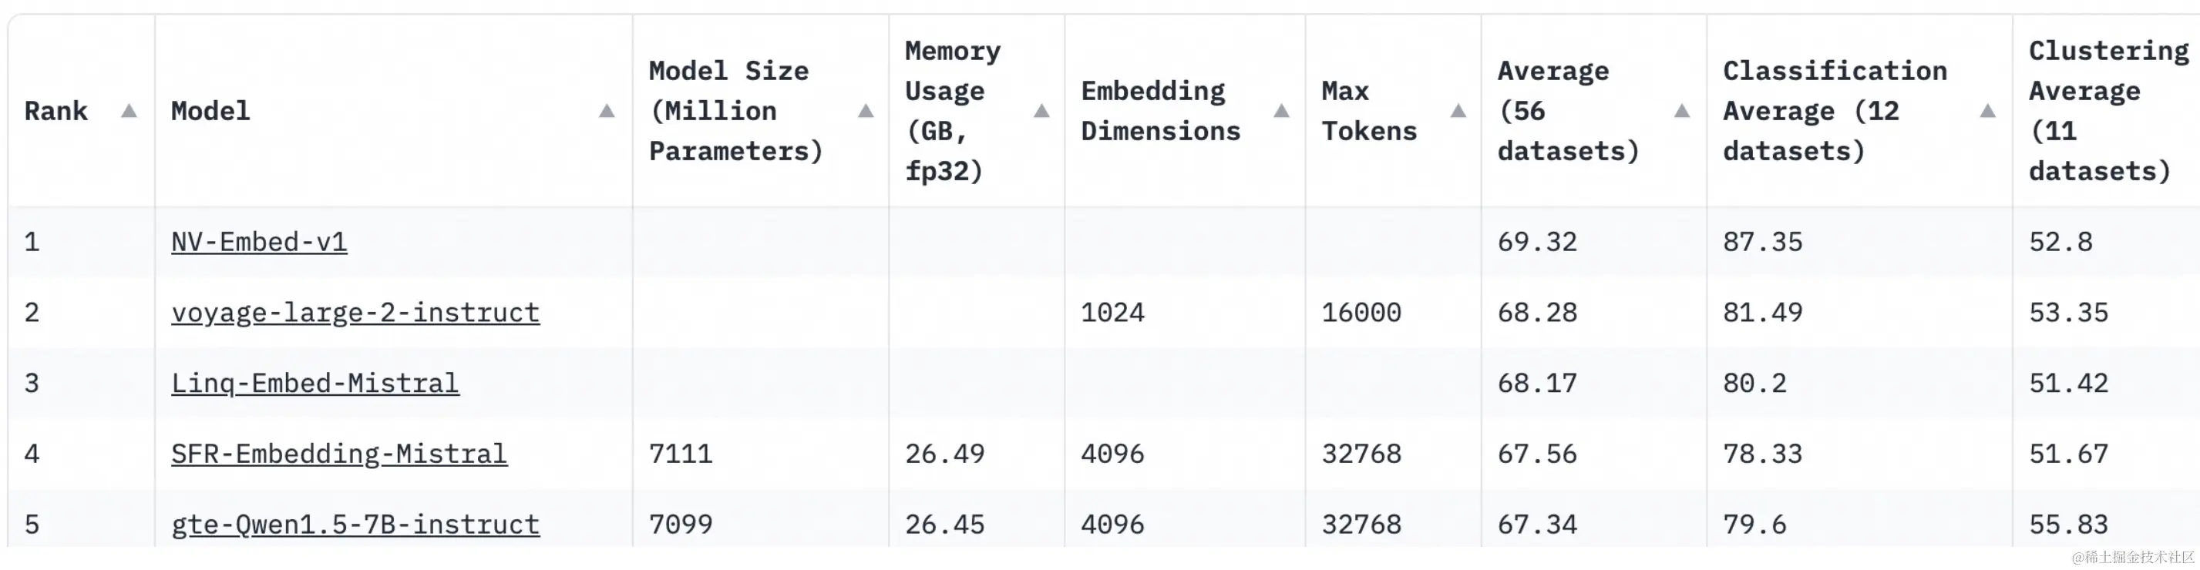Click the Model column sort triangle

tap(607, 111)
